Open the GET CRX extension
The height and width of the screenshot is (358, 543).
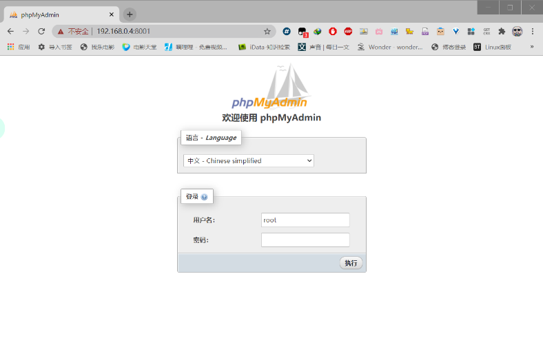coord(486,32)
